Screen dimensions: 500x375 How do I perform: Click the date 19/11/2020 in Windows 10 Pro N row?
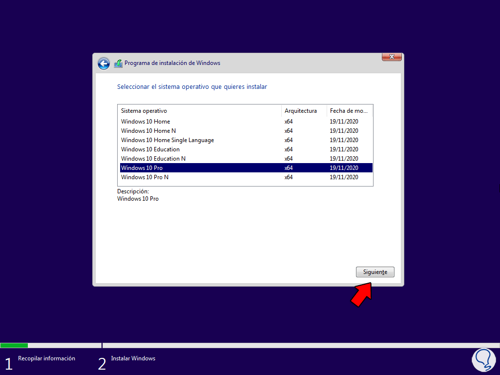(344, 177)
